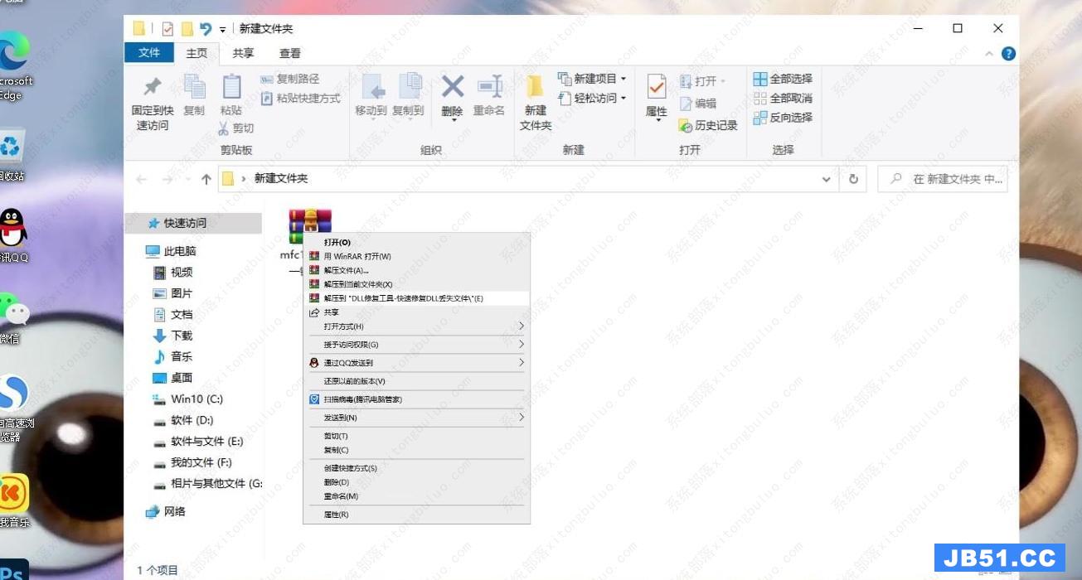This screenshot has height=580, width=1082.
Task: Choose 属性(R) in the context menu
Action: (x=336, y=515)
